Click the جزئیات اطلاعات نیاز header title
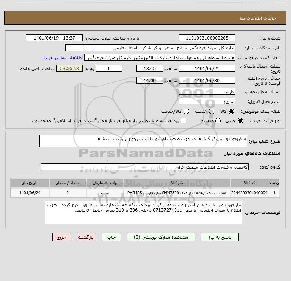291x281 pixels. coord(257,18)
